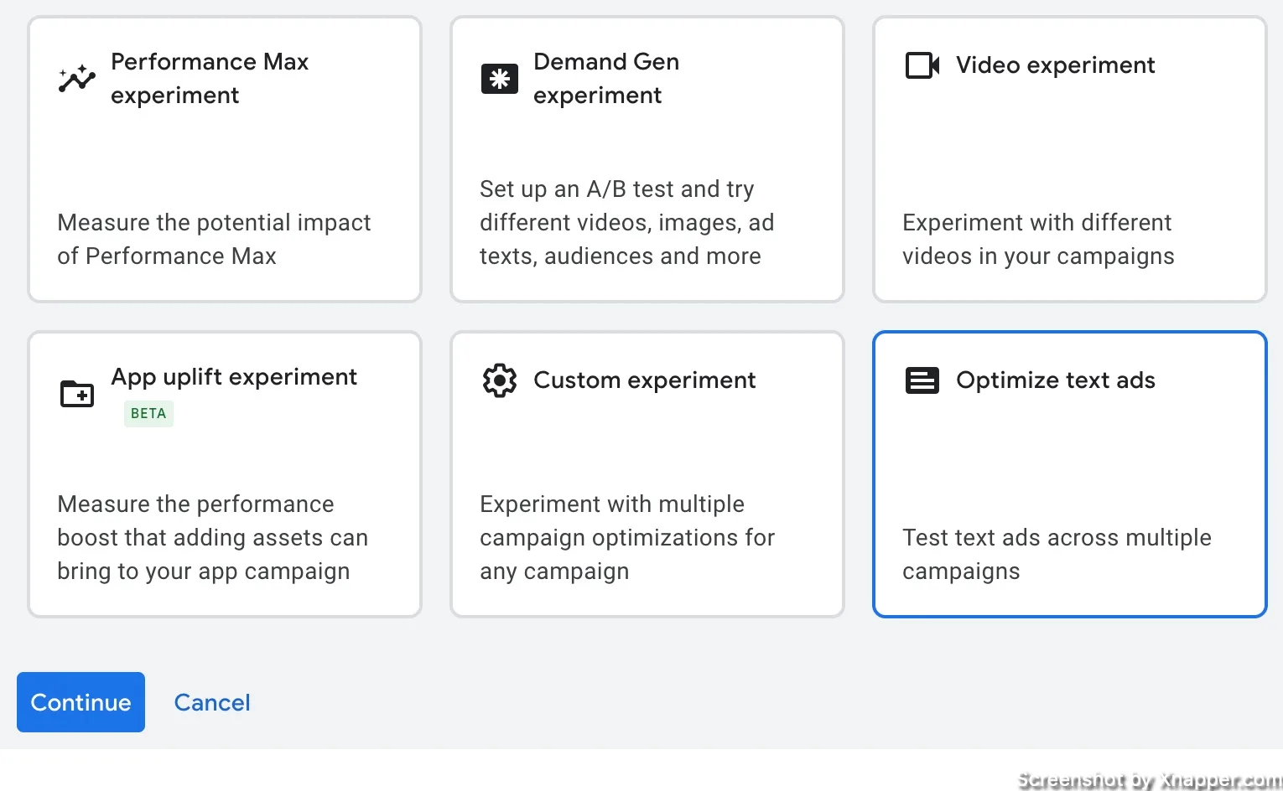The width and height of the screenshot is (1283, 791).
Task: Click the BETA badge on App uplift
Action: pos(148,414)
